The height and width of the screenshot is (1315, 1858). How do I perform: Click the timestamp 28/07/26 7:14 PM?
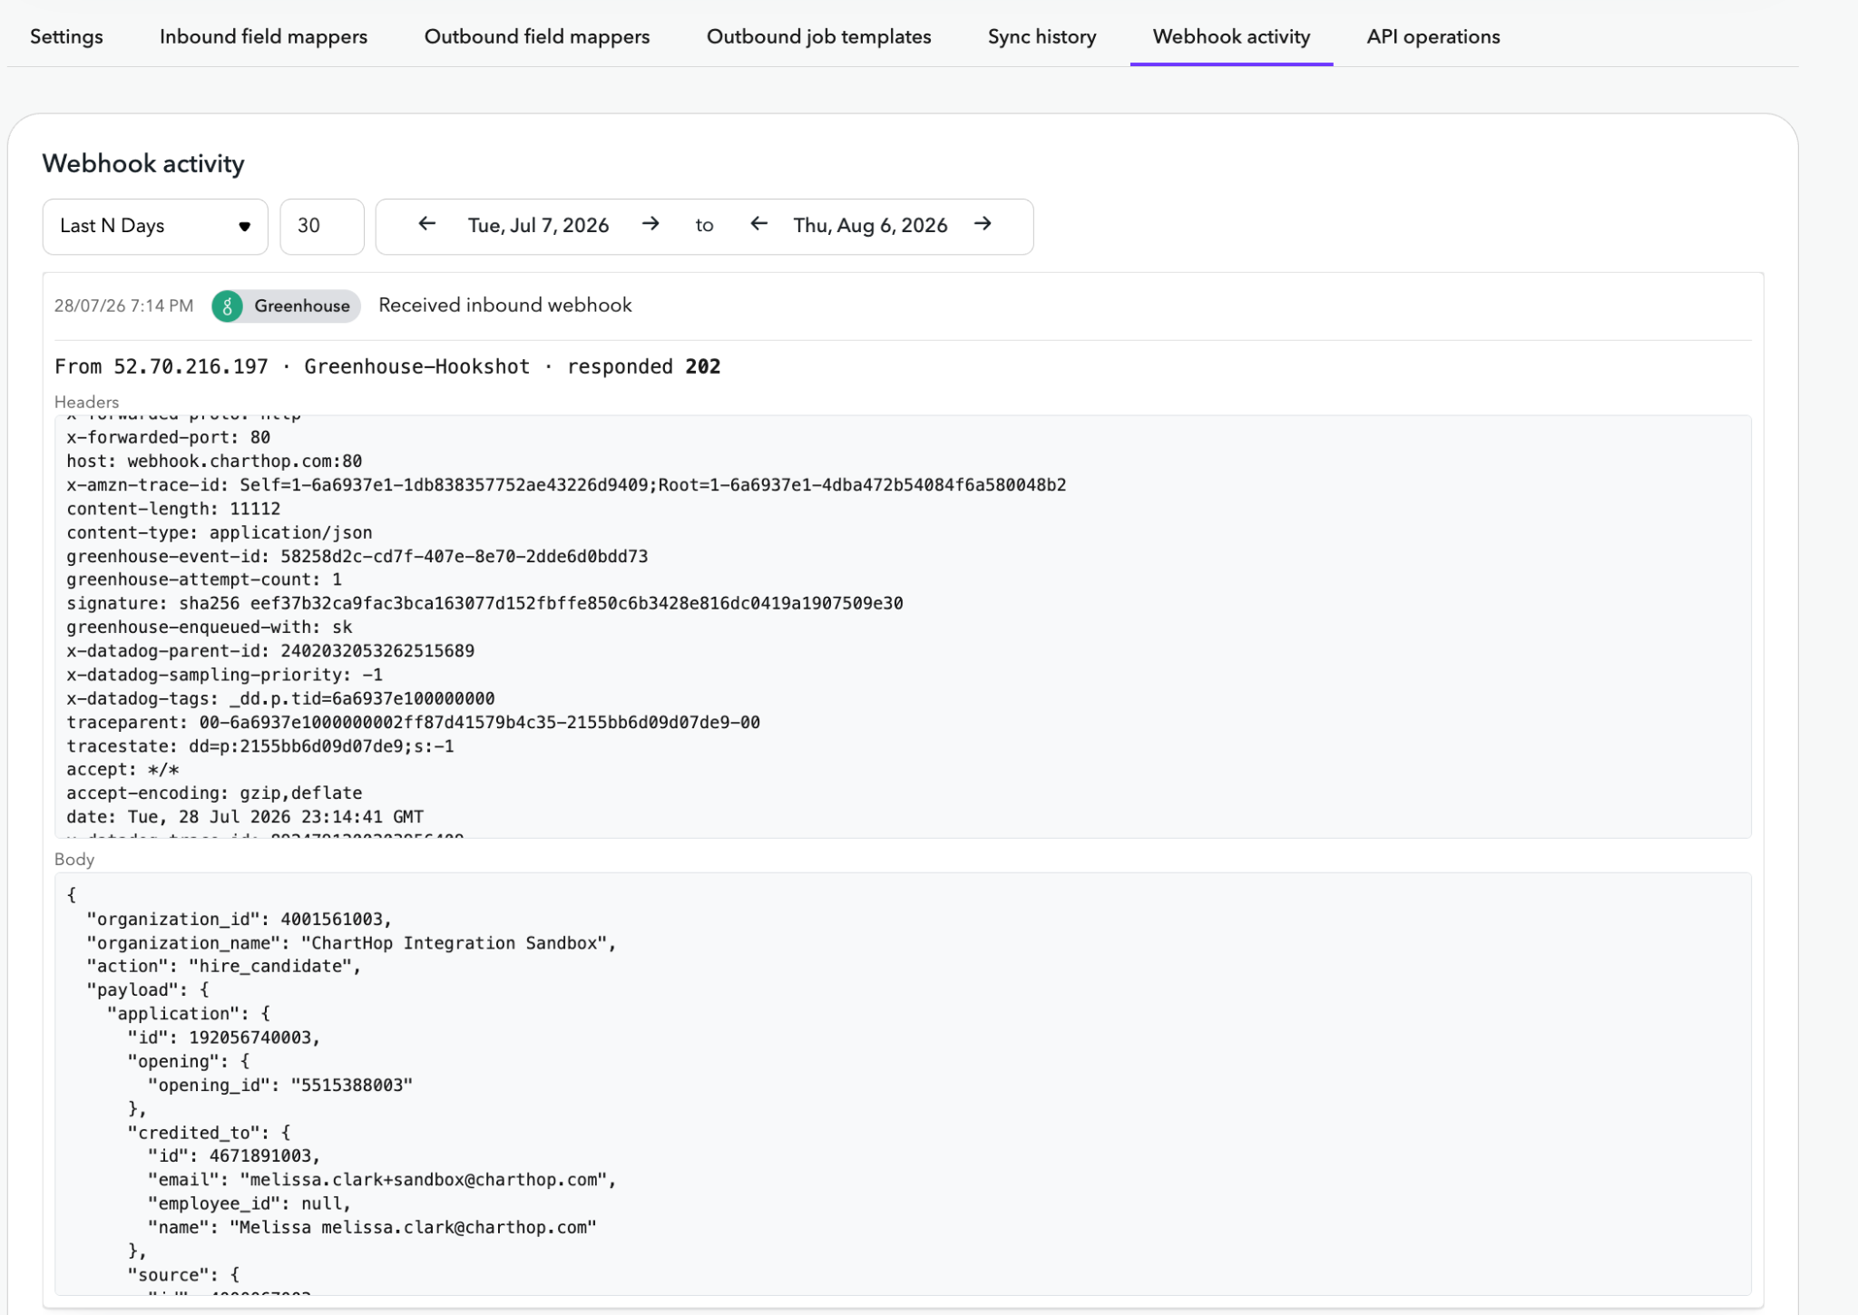(123, 306)
